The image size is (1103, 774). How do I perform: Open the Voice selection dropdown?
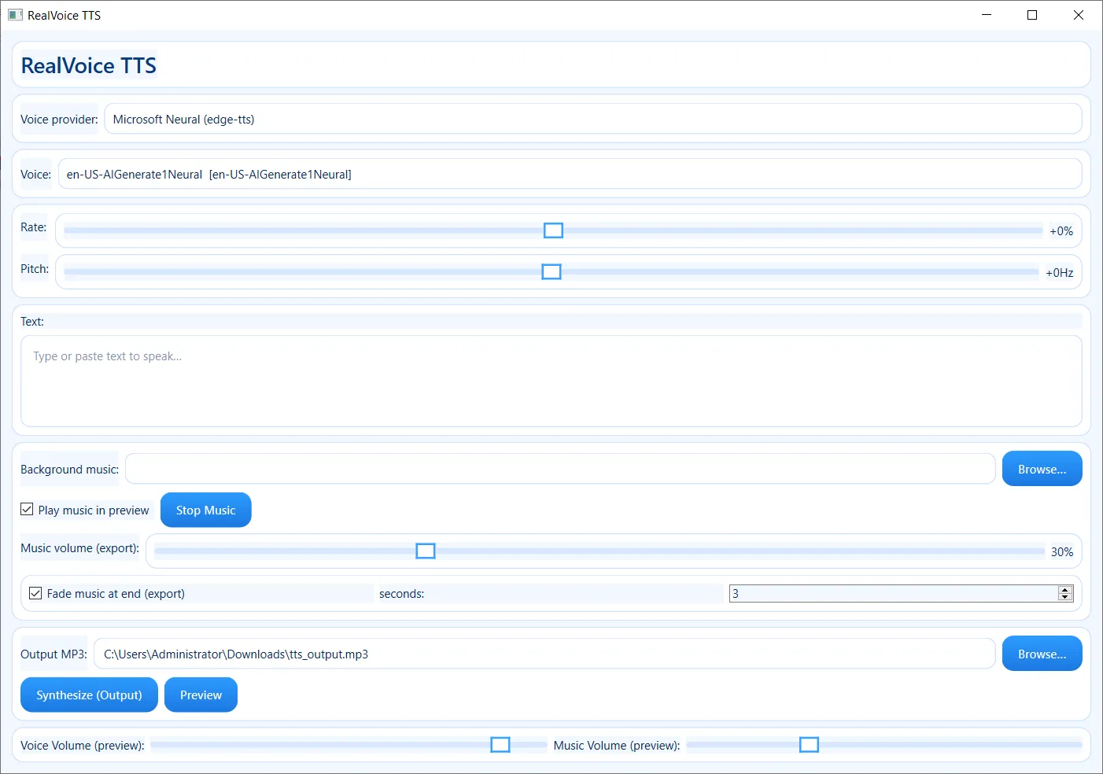pyautogui.click(x=570, y=175)
